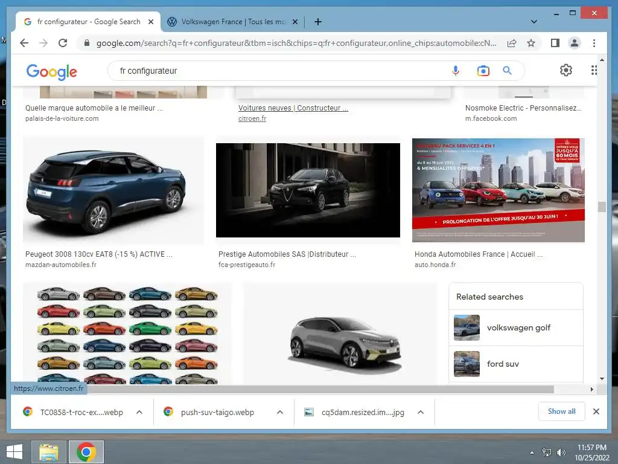The image size is (618, 464).
Task: Open the multicolor car grid image
Action: click(x=127, y=333)
